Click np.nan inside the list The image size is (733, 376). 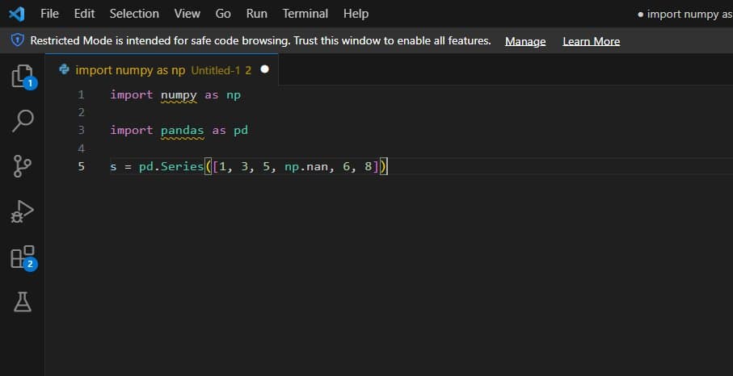(306, 166)
